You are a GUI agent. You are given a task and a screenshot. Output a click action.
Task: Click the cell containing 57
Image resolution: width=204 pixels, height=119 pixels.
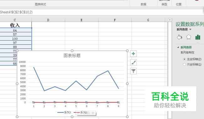tap(15, 35)
